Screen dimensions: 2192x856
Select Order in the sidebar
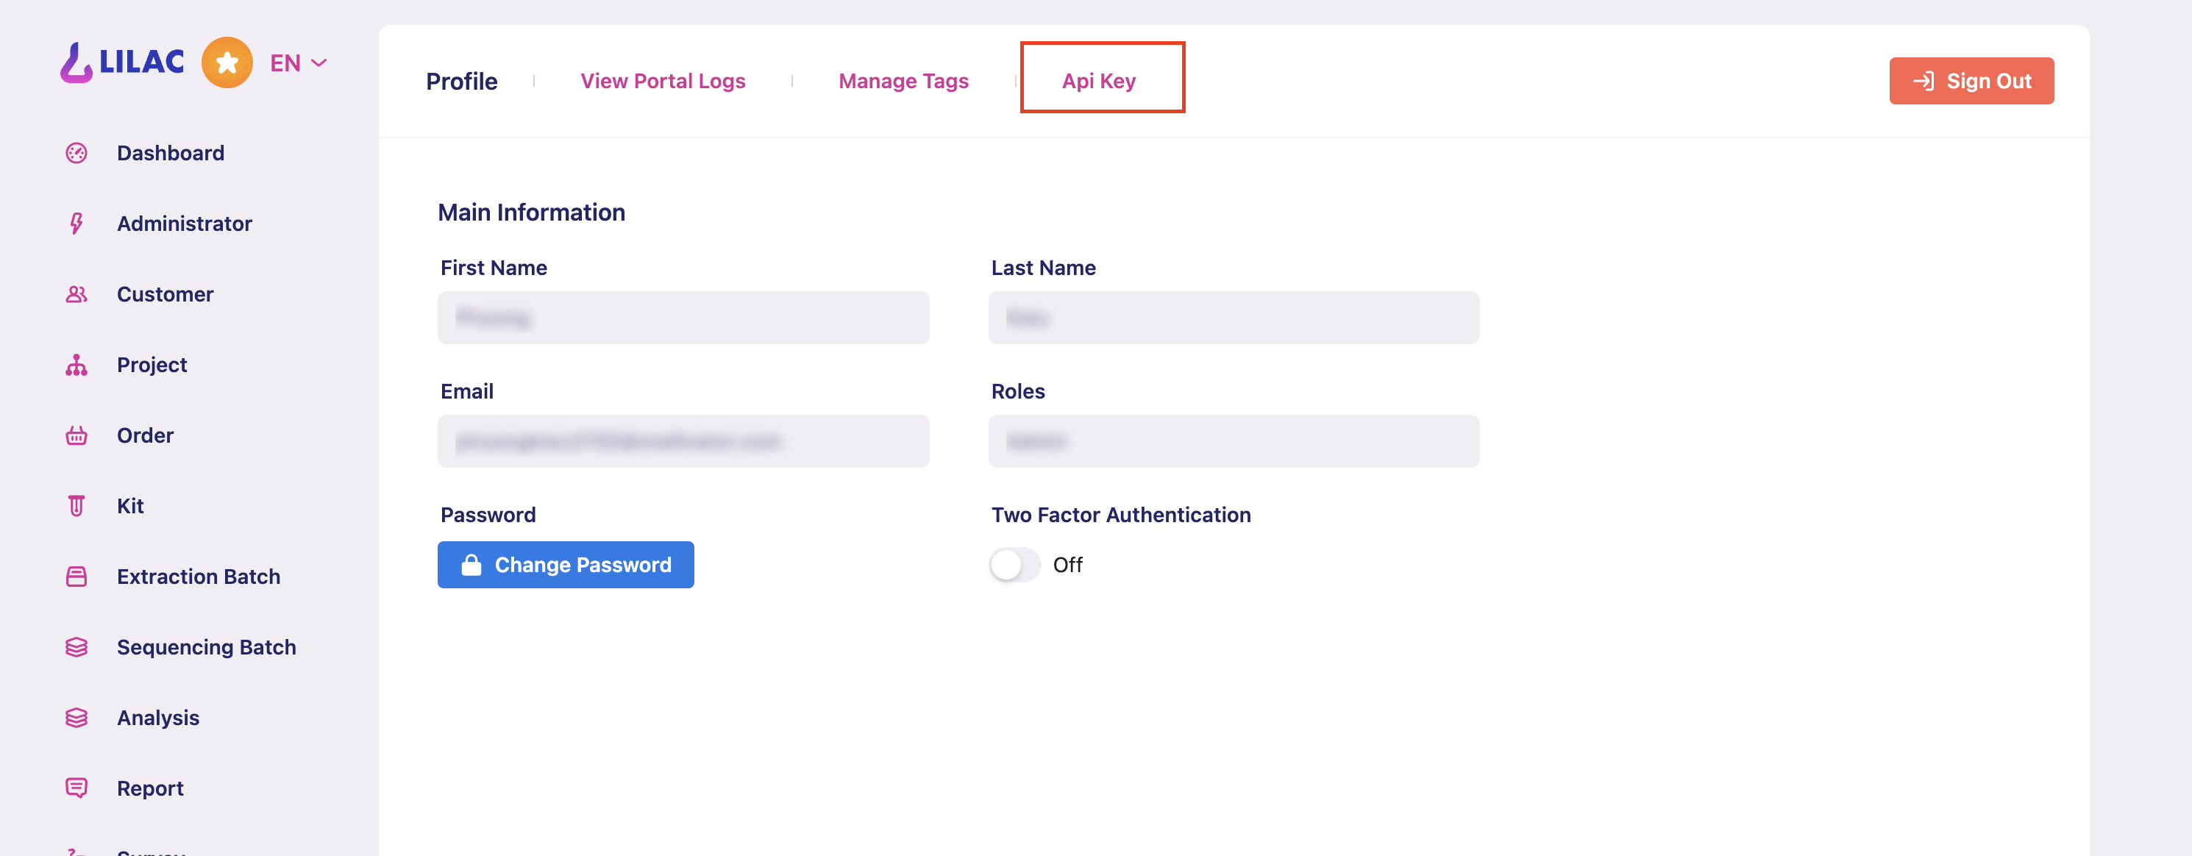(146, 435)
